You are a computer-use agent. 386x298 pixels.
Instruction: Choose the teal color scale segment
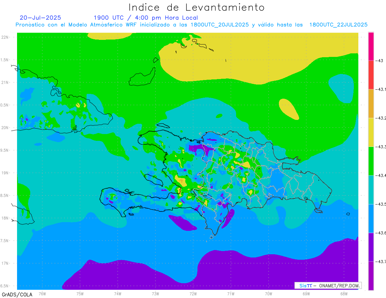click(x=371, y=190)
